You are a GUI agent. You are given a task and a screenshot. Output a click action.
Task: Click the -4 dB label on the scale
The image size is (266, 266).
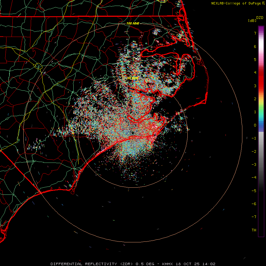[x=254, y=178]
